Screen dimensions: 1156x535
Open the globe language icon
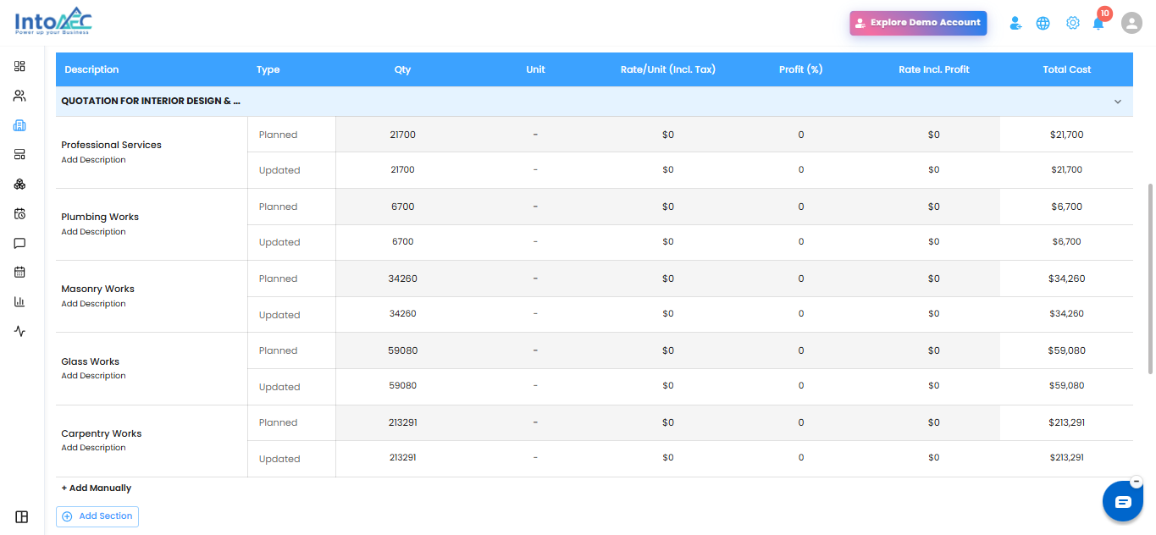tap(1043, 24)
